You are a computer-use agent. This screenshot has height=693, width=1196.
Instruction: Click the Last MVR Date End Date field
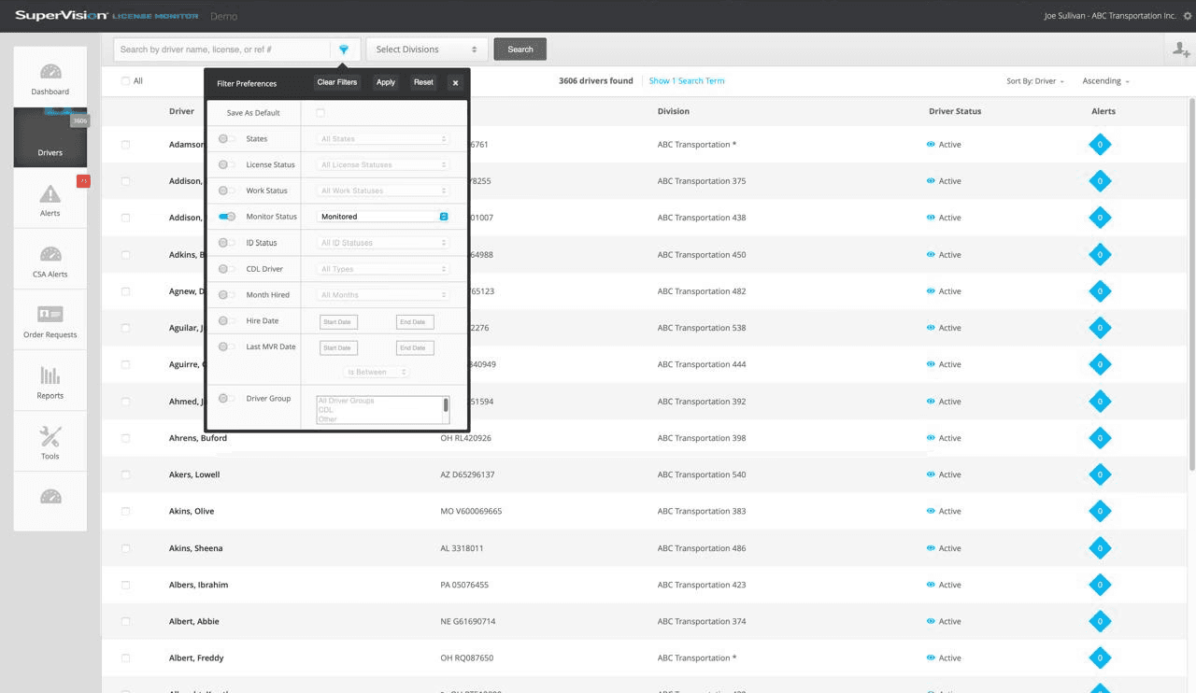415,348
